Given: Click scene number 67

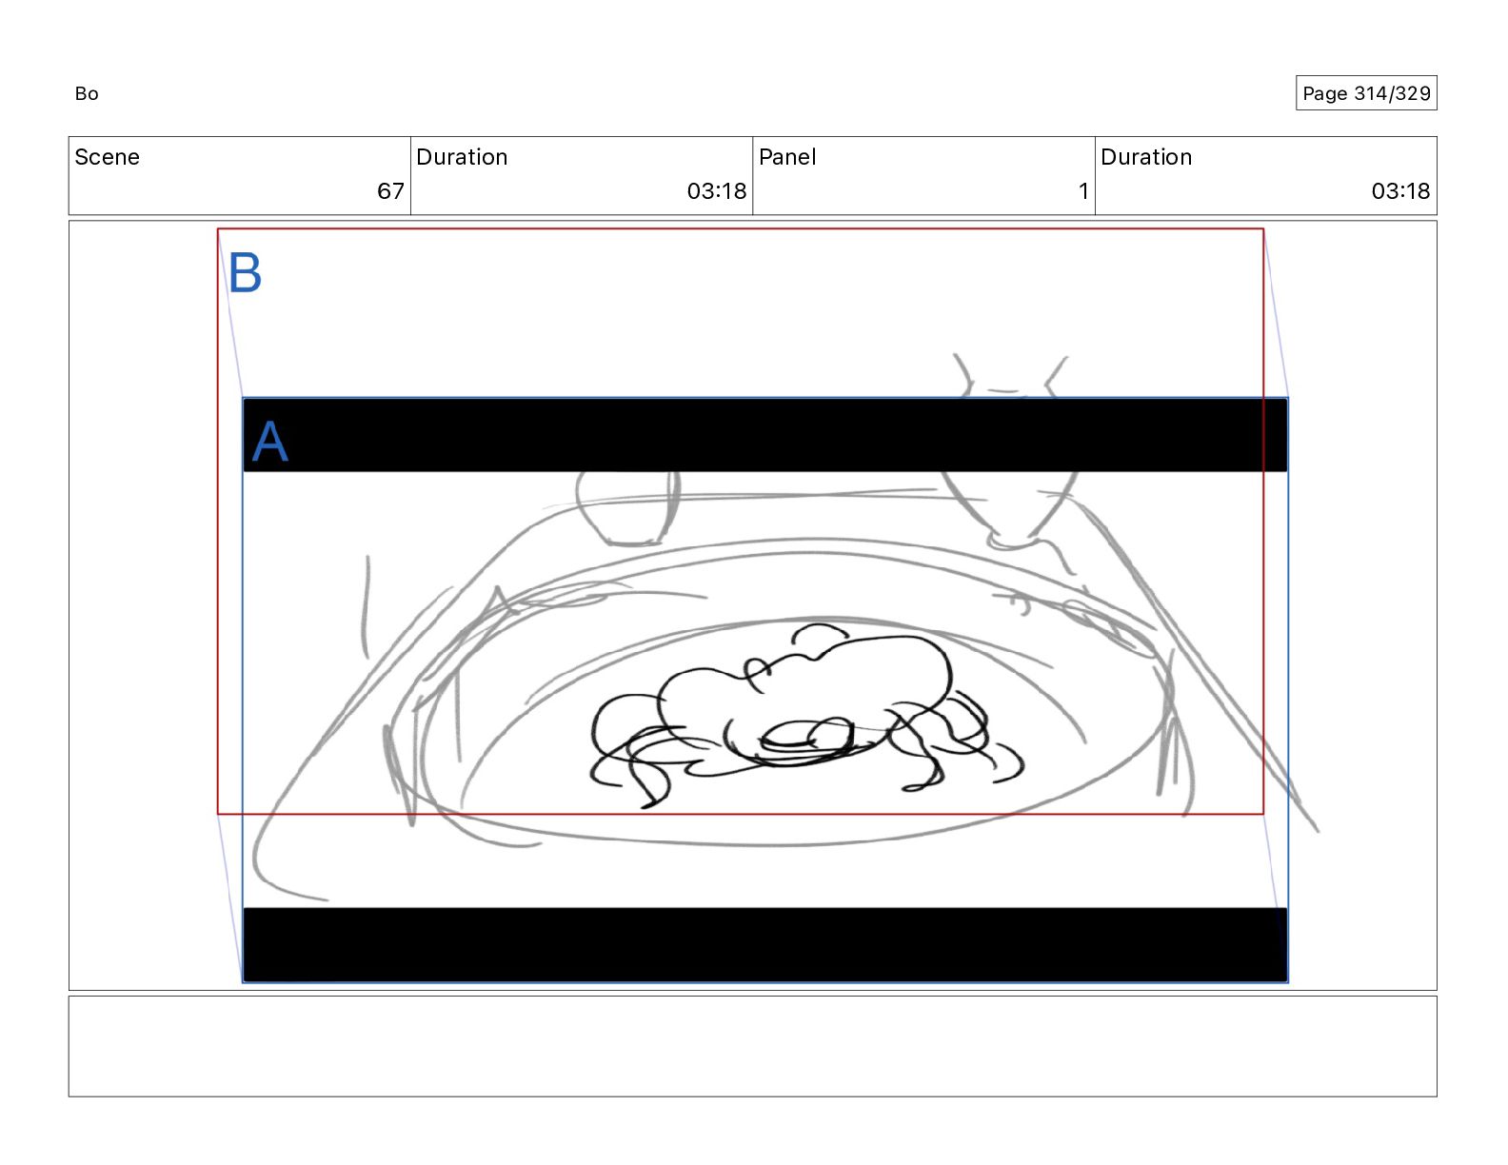Looking at the screenshot, I should click(390, 191).
